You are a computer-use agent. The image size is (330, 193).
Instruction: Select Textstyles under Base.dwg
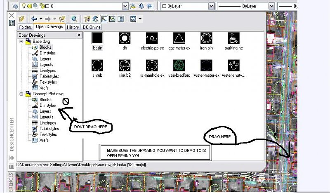48,82
